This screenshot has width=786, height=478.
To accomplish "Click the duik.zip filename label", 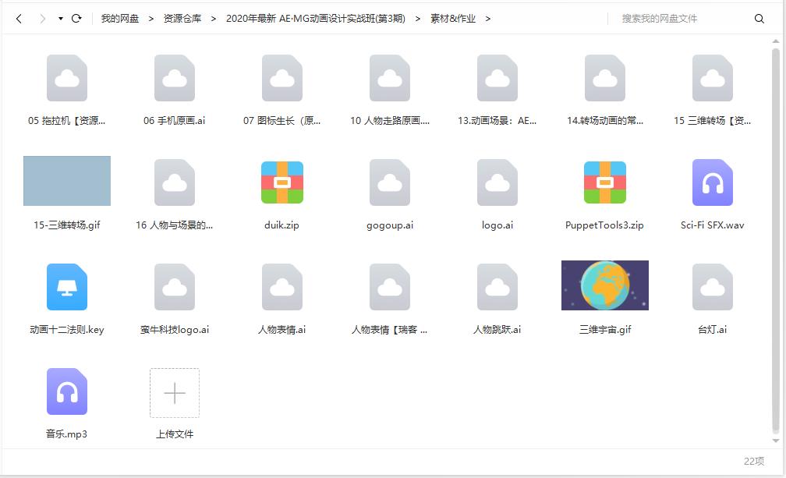I will click(x=281, y=225).
